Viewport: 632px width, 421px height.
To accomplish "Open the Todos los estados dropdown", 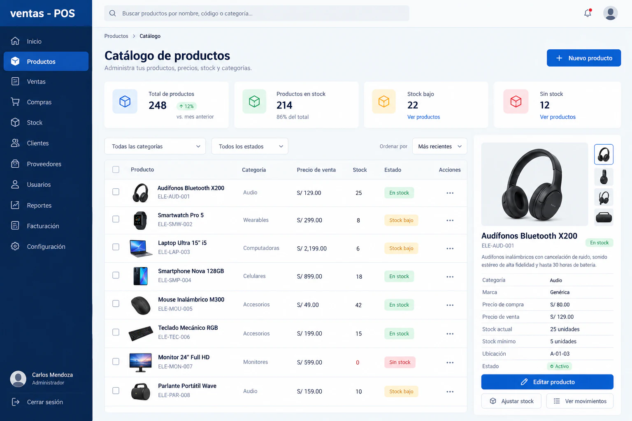I will (250, 146).
